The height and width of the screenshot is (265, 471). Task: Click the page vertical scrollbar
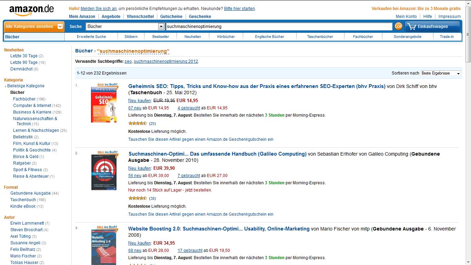tap(468, 132)
